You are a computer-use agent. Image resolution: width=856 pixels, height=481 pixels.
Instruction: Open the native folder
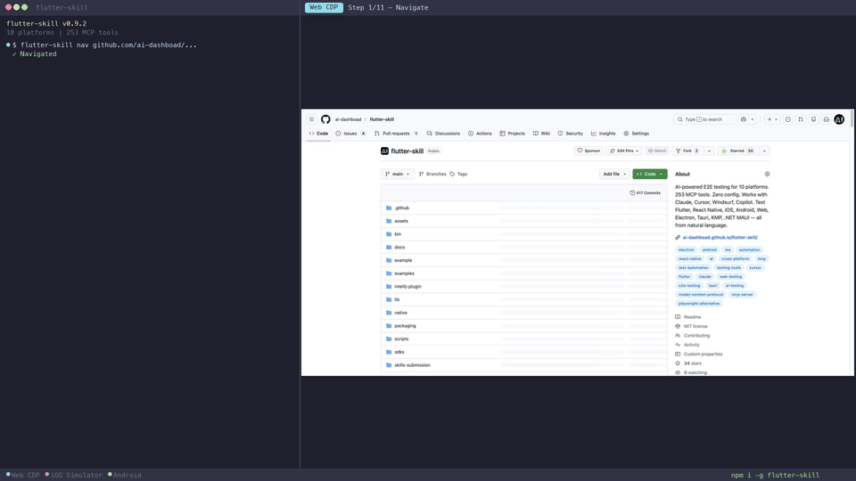pyautogui.click(x=400, y=313)
